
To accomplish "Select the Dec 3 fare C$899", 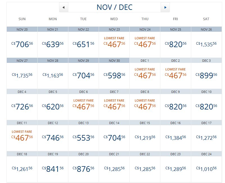I will [x=206, y=75].
